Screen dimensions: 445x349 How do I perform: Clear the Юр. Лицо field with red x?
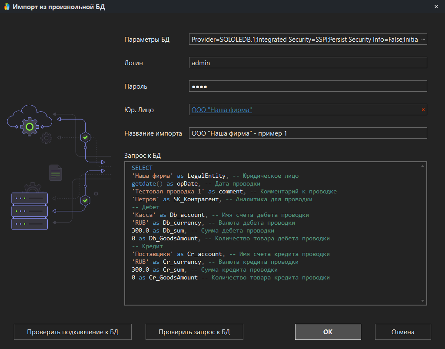tap(423, 110)
